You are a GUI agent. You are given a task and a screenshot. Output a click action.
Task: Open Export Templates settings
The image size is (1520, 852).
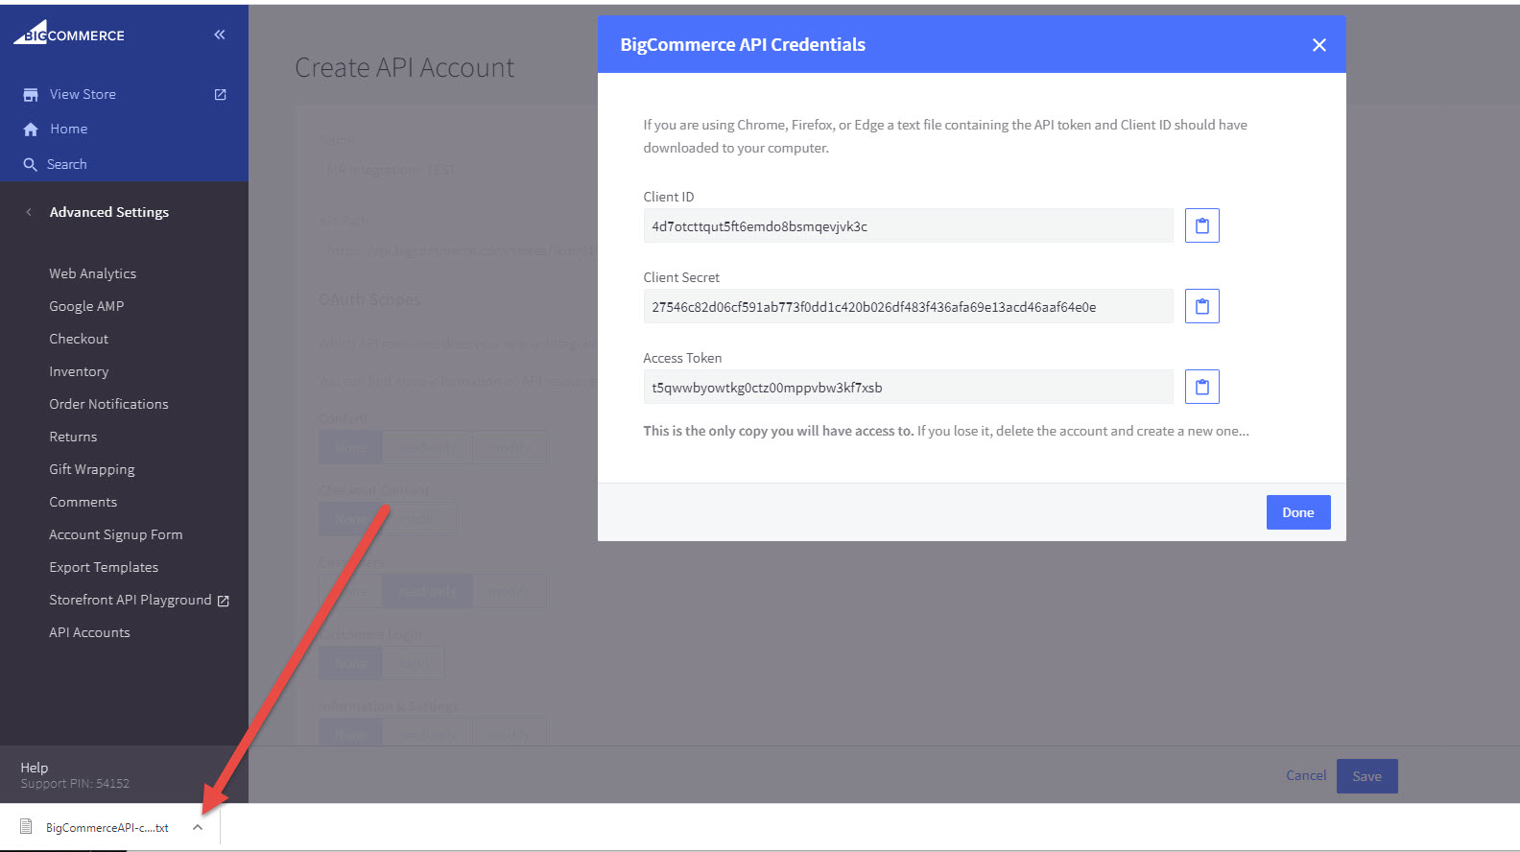[x=104, y=567]
